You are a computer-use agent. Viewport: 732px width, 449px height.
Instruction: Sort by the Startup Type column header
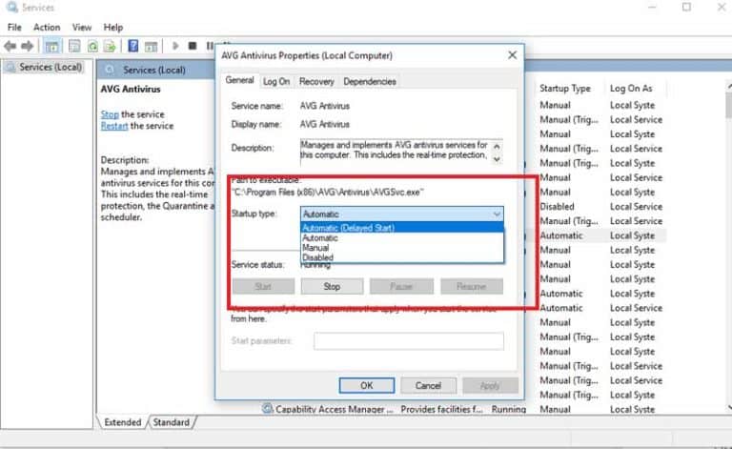[x=565, y=89]
